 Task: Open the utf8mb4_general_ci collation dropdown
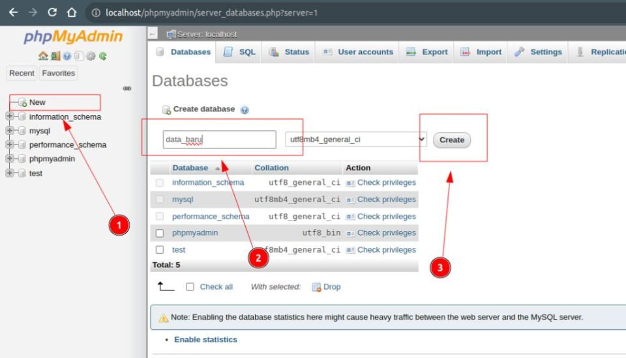tap(356, 139)
